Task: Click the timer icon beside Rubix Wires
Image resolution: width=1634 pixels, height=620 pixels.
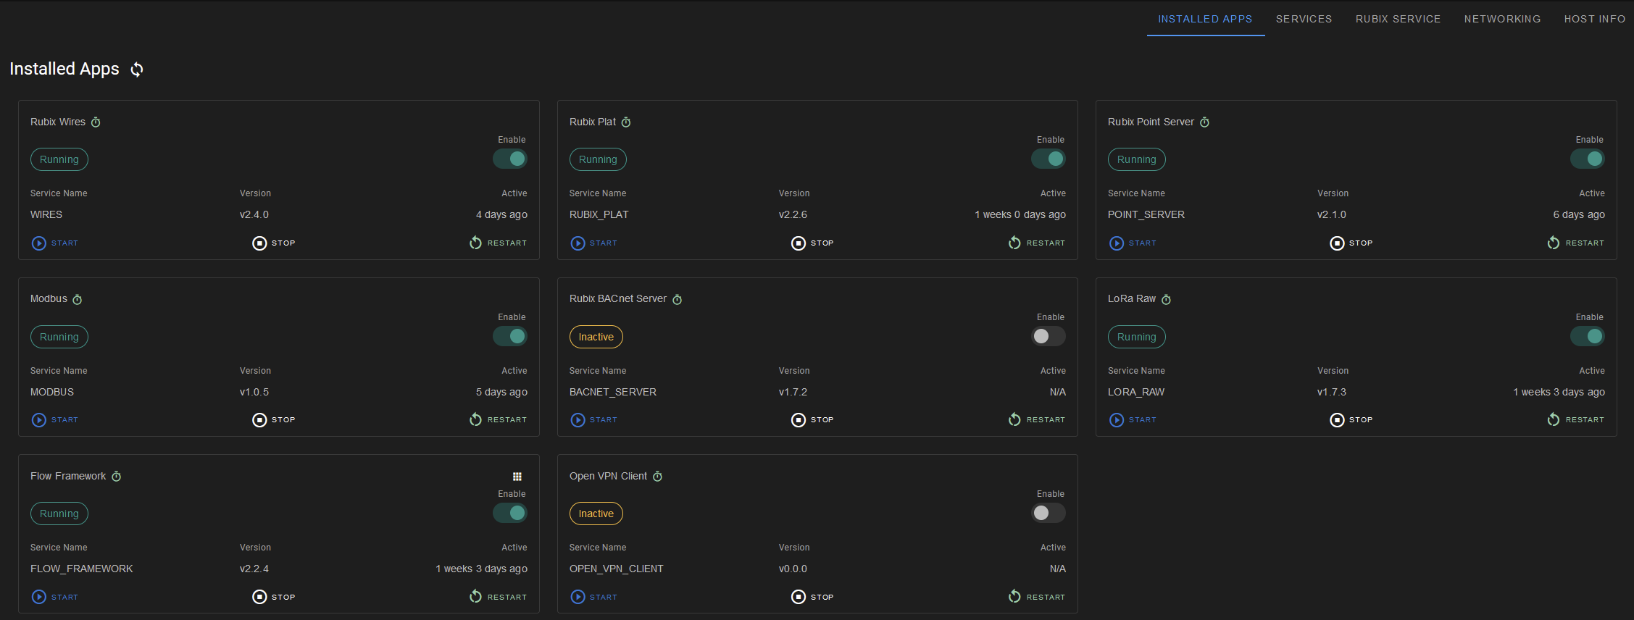Action: 96,122
